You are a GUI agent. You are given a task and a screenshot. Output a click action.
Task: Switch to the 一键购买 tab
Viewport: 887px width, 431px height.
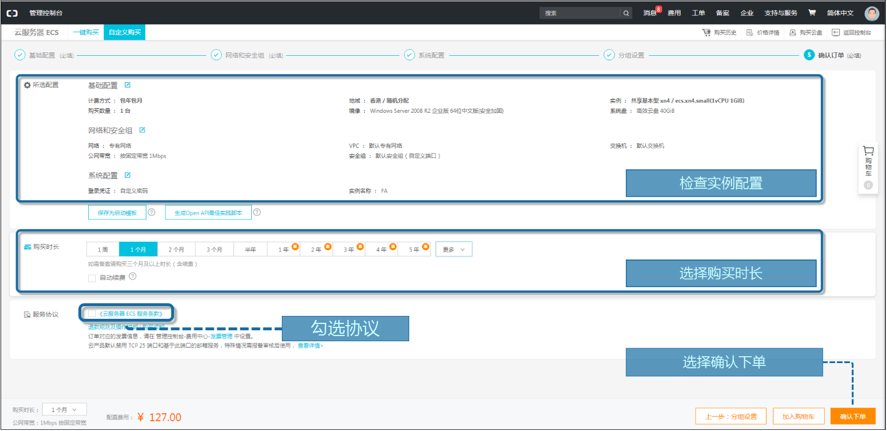[86, 32]
